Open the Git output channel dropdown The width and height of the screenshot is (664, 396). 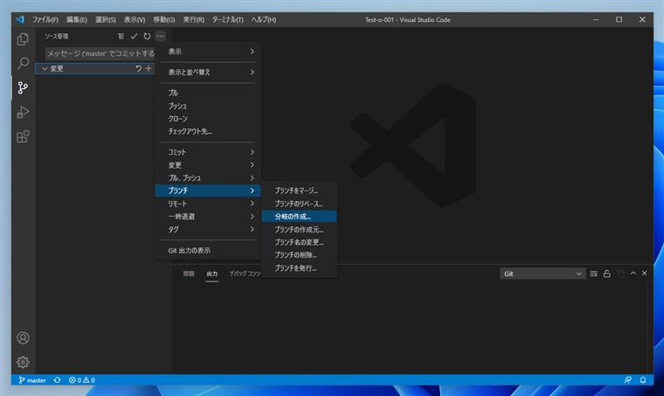click(543, 274)
